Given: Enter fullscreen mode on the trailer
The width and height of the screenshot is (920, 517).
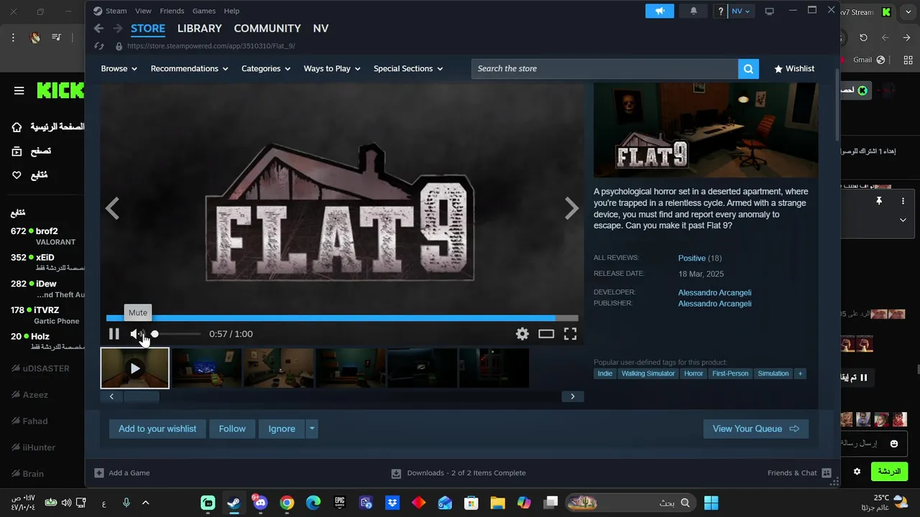Looking at the screenshot, I should 570,334.
